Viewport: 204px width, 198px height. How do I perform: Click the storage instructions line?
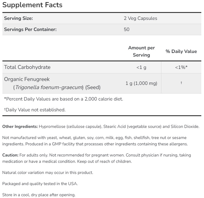pyautogui.click(x=39, y=195)
